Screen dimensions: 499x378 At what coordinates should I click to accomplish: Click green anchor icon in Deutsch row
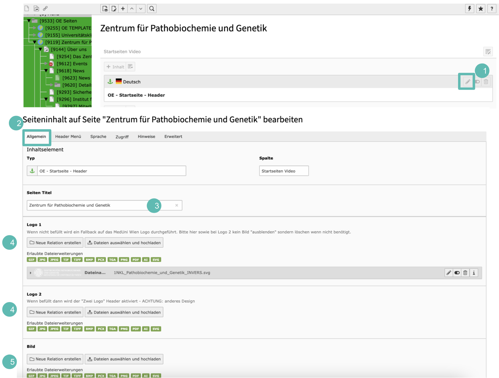point(110,82)
